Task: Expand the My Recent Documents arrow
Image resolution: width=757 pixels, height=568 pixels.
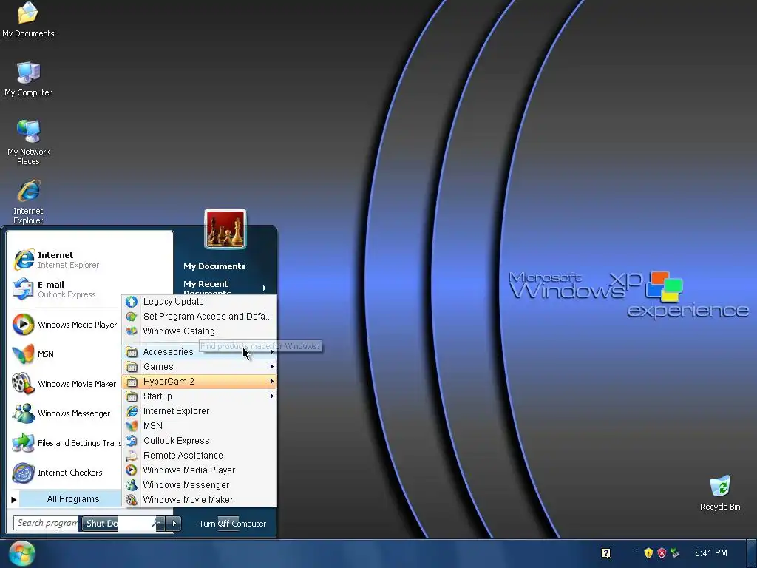Action: pyautogui.click(x=265, y=288)
